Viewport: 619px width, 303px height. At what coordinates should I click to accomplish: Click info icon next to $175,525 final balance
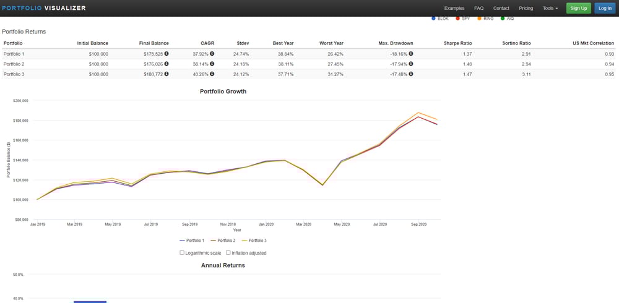[167, 54]
